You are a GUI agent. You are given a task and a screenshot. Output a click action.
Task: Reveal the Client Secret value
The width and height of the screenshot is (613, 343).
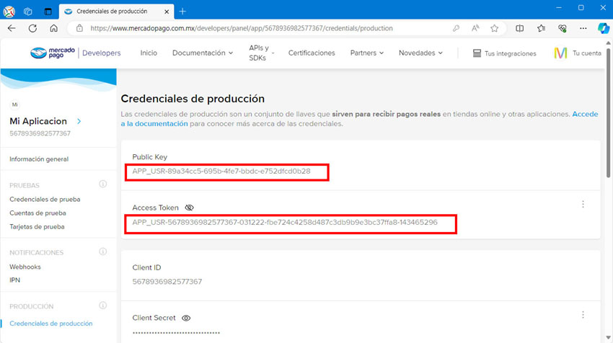tap(186, 318)
